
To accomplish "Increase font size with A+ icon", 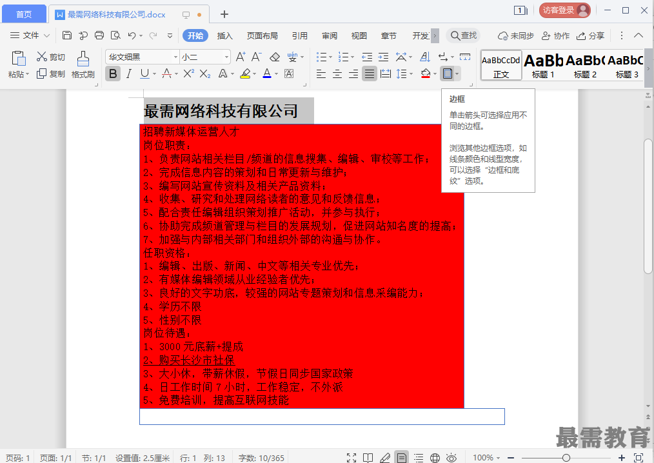I will tap(241, 57).
